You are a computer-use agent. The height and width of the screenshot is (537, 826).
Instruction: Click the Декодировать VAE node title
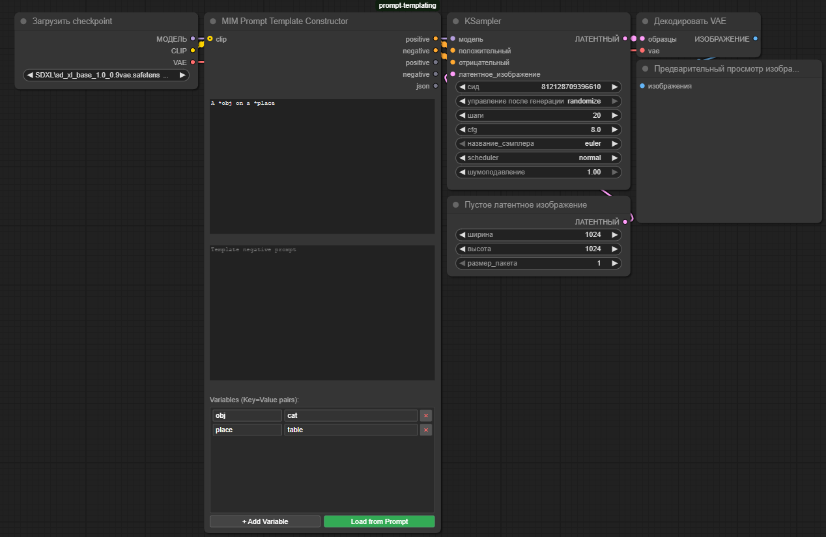tap(690, 21)
